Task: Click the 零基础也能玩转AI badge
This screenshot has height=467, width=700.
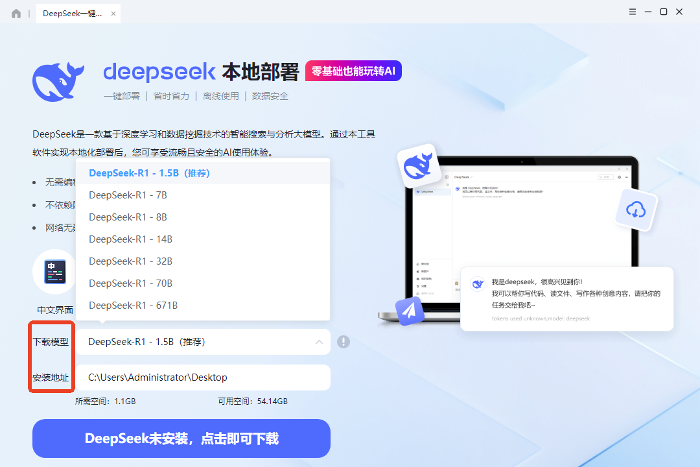Action: coord(353,70)
